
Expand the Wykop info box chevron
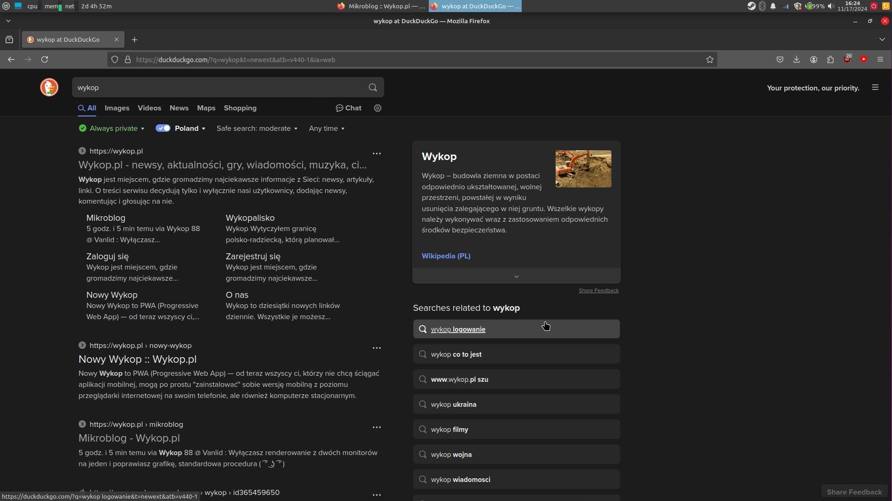click(516, 276)
